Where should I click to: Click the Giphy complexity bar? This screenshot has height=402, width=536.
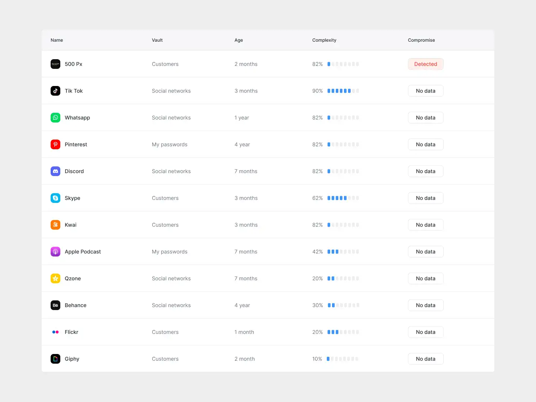coord(342,359)
